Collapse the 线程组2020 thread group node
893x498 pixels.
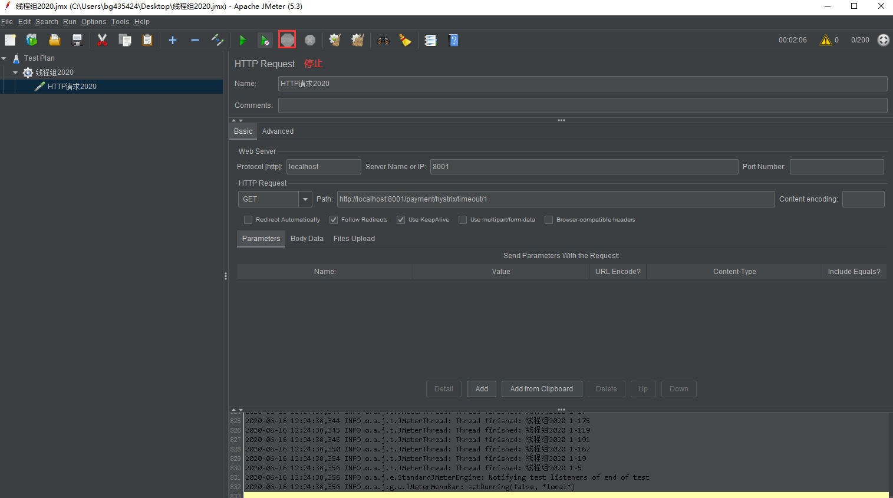click(15, 72)
